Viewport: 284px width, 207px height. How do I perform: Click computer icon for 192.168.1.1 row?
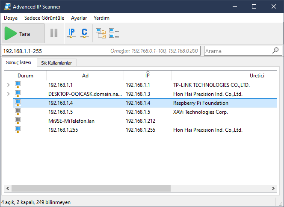click(x=18, y=85)
